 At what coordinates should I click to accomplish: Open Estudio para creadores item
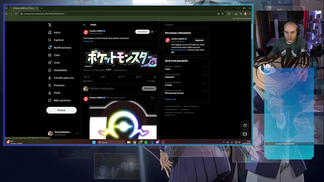(62, 78)
